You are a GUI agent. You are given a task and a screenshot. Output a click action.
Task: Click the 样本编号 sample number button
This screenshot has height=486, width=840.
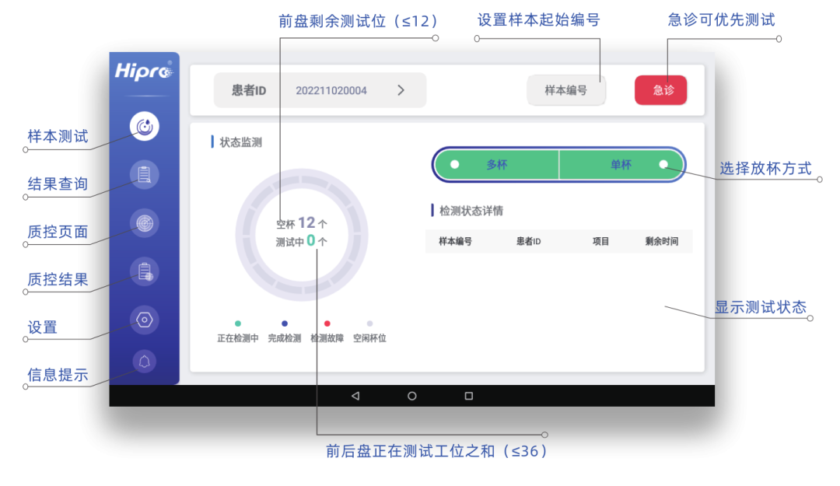click(x=565, y=90)
